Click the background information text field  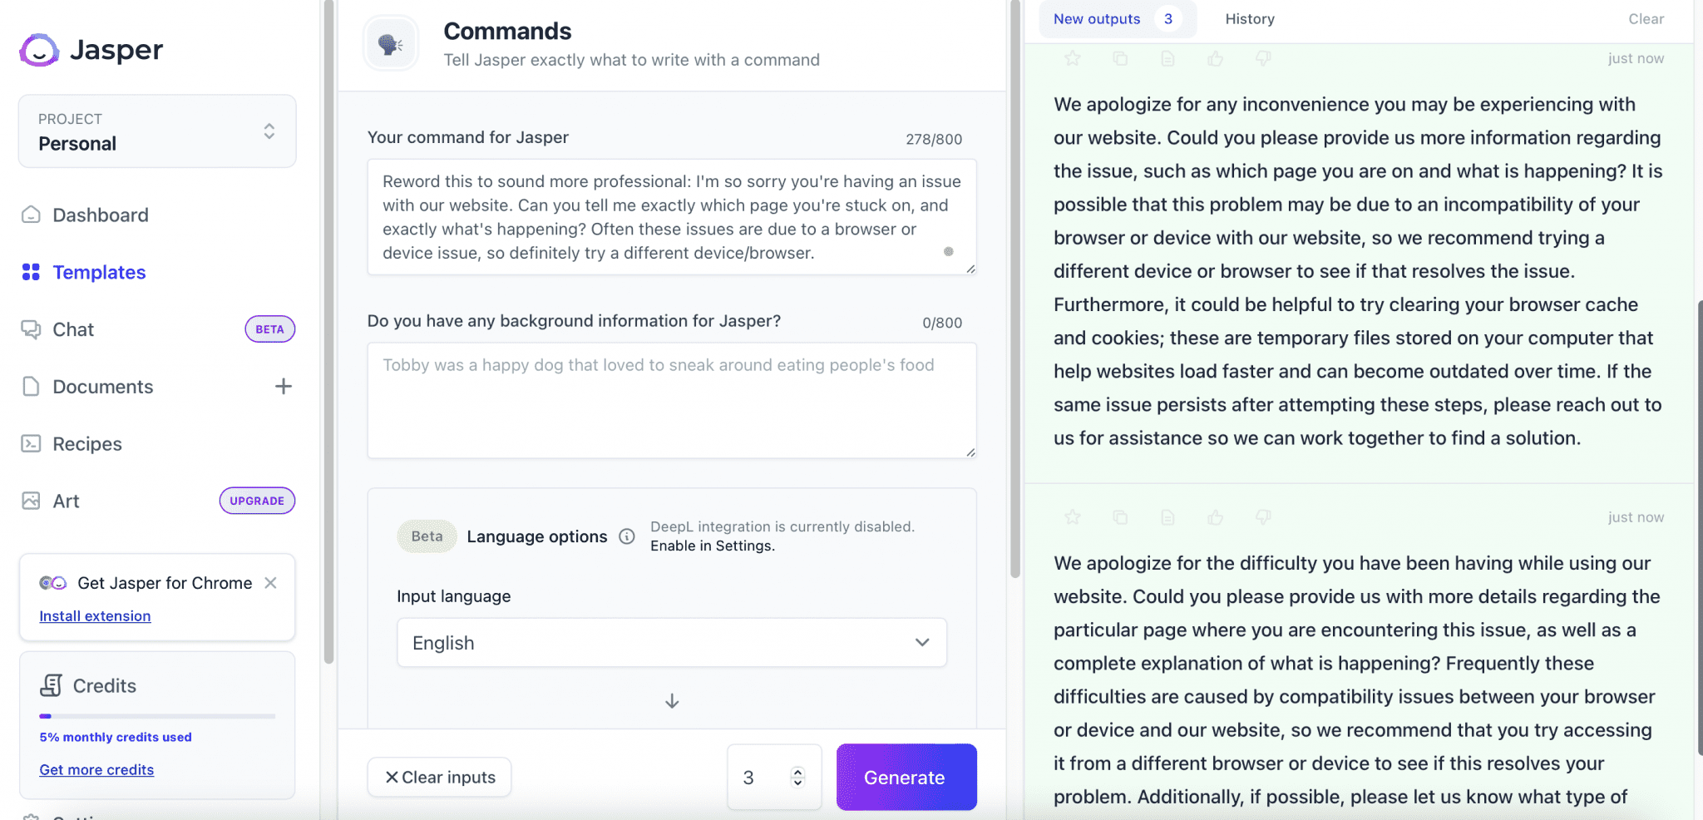coord(672,400)
